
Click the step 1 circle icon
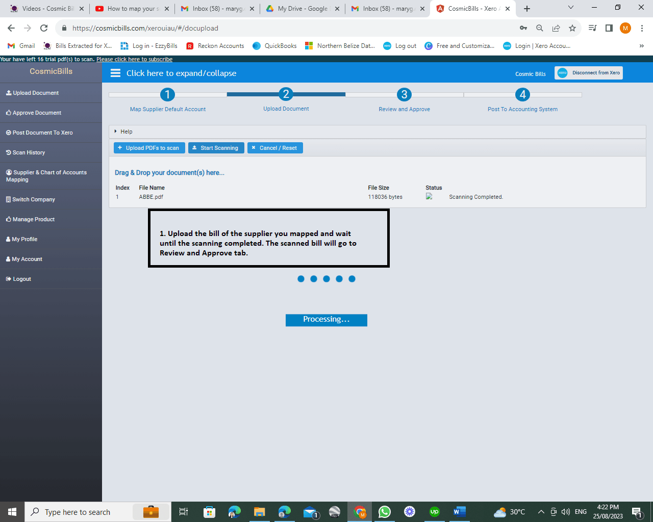pos(167,94)
